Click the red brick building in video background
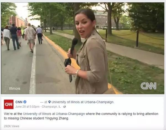Screen dimensions: 166x130 pos(17,21)
